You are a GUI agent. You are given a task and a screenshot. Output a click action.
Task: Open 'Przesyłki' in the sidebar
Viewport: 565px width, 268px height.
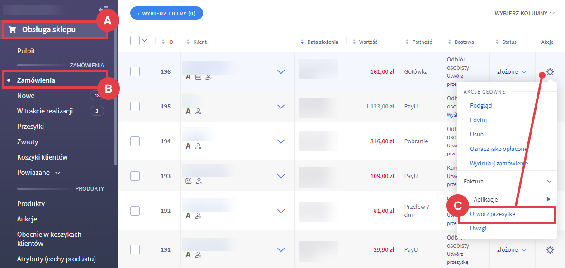point(30,127)
